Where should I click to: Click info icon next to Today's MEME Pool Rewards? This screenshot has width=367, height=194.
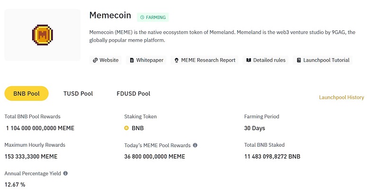[x=195, y=145]
